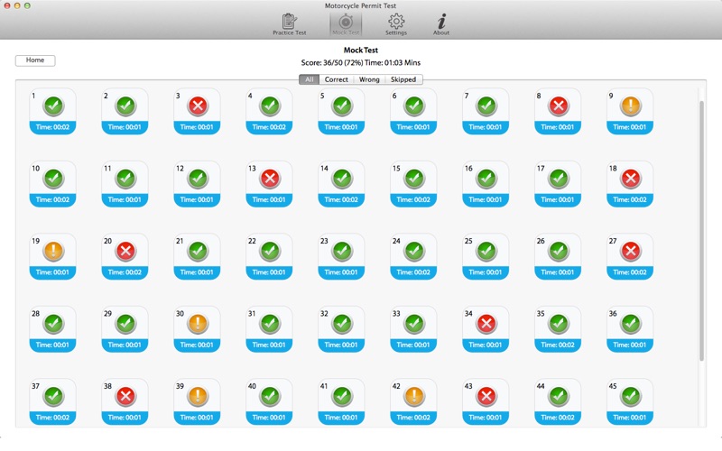Switch to the Wrong filter tab
Viewport: 722px width, 451px height.
pyautogui.click(x=369, y=79)
